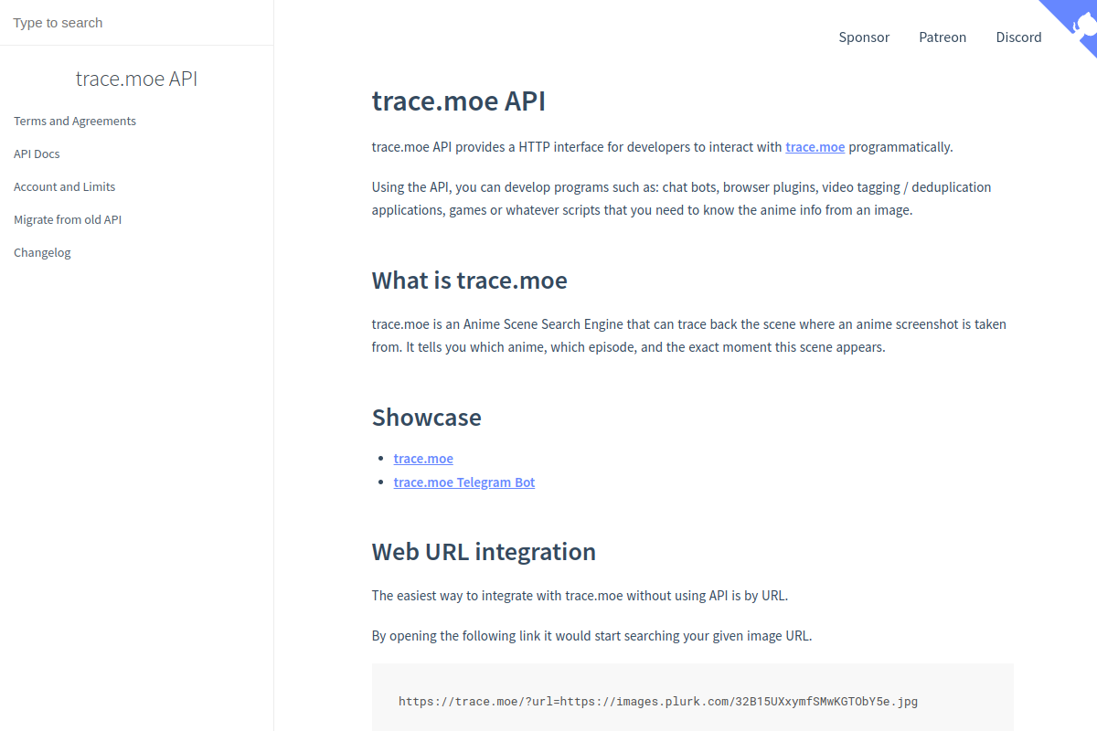This screenshot has height=731, width=1097.
Task: Open the trace.moe link under Showcase
Action: pos(423,459)
